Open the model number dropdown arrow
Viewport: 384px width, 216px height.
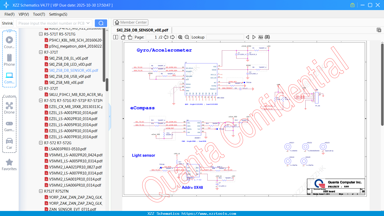pos(88,23)
